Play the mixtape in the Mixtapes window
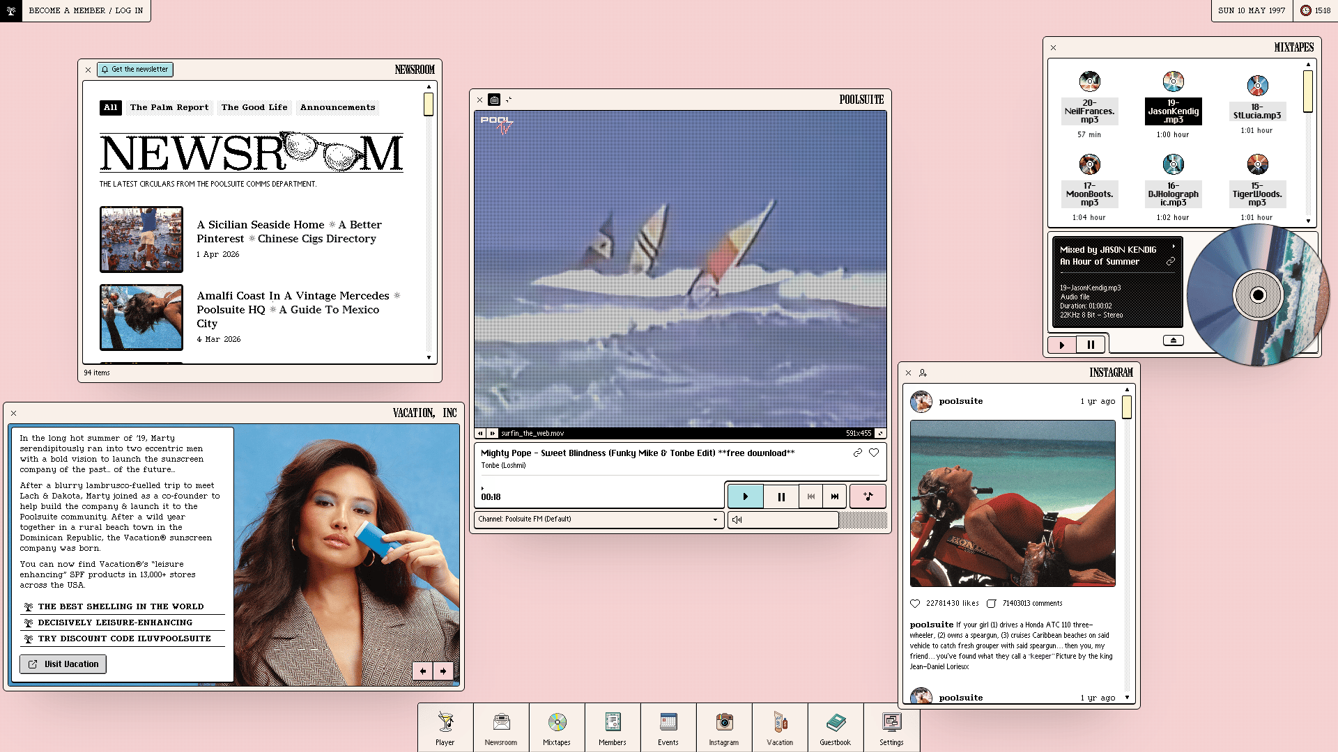This screenshot has height=752, width=1338. (1062, 345)
